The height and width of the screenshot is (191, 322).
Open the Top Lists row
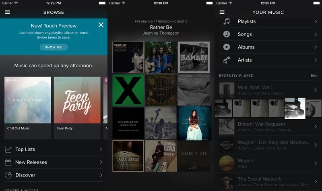tap(54, 149)
